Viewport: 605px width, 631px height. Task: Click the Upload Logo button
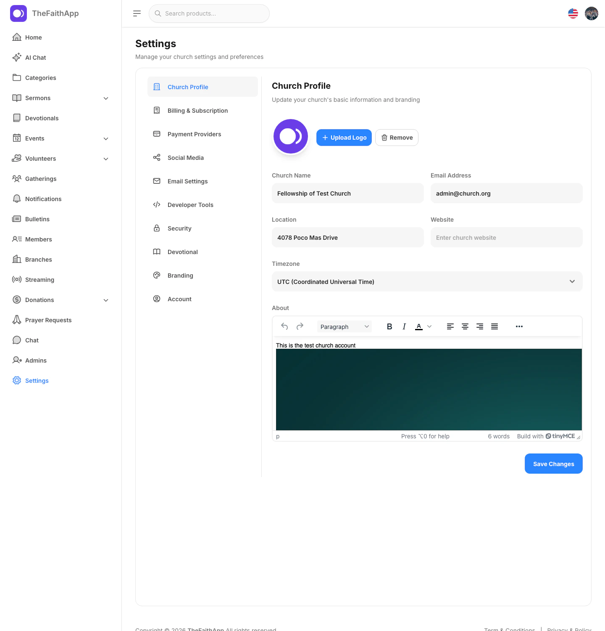pyautogui.click(x=344, y=138)
